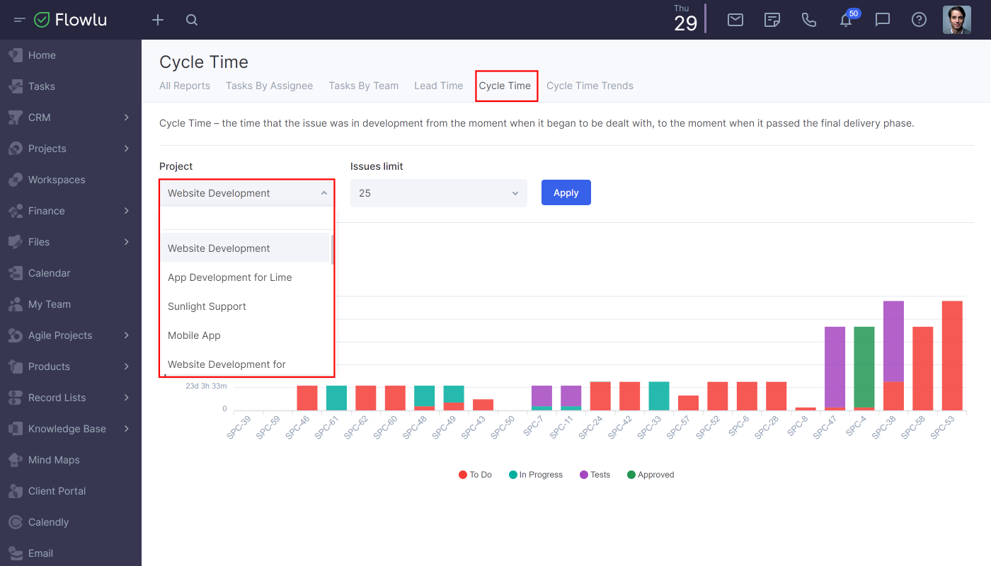
Task: Click the Flowlu logo
Action: 71,20
